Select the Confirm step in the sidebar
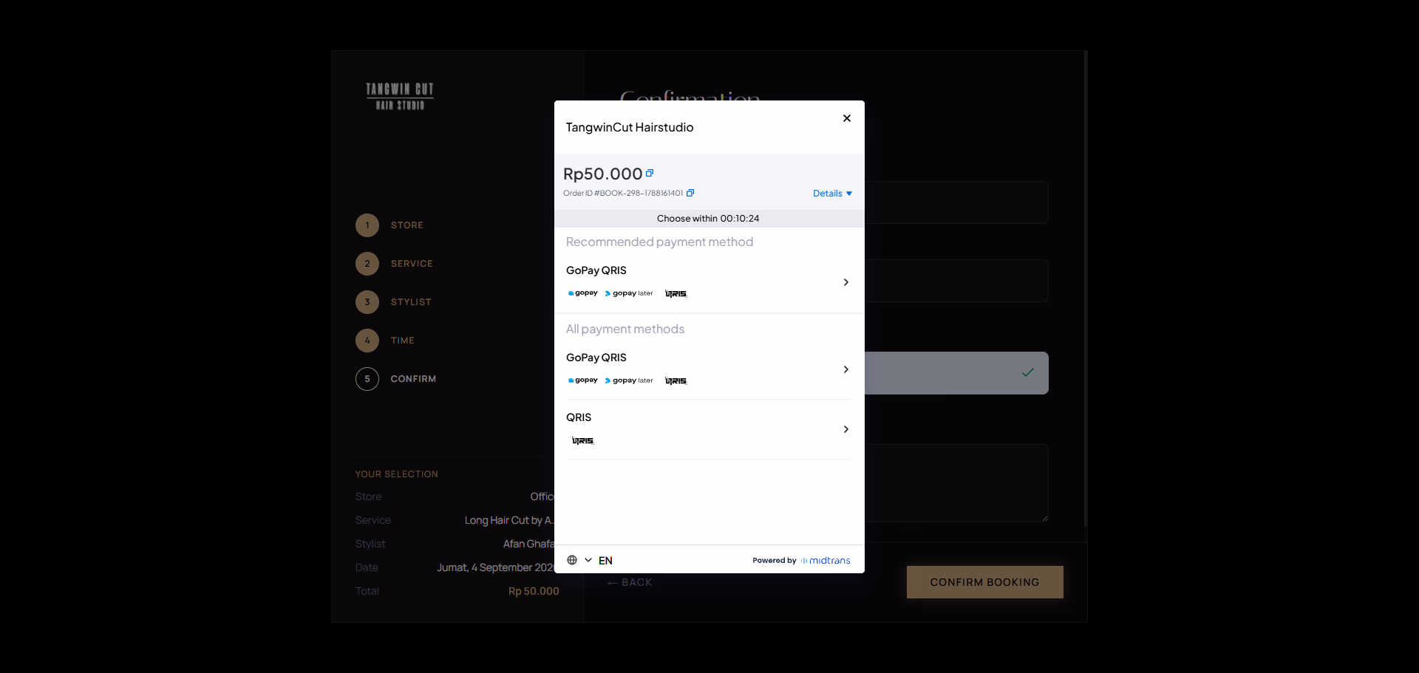The height and width of the screenshot is (673, 1419). (396, 379)
